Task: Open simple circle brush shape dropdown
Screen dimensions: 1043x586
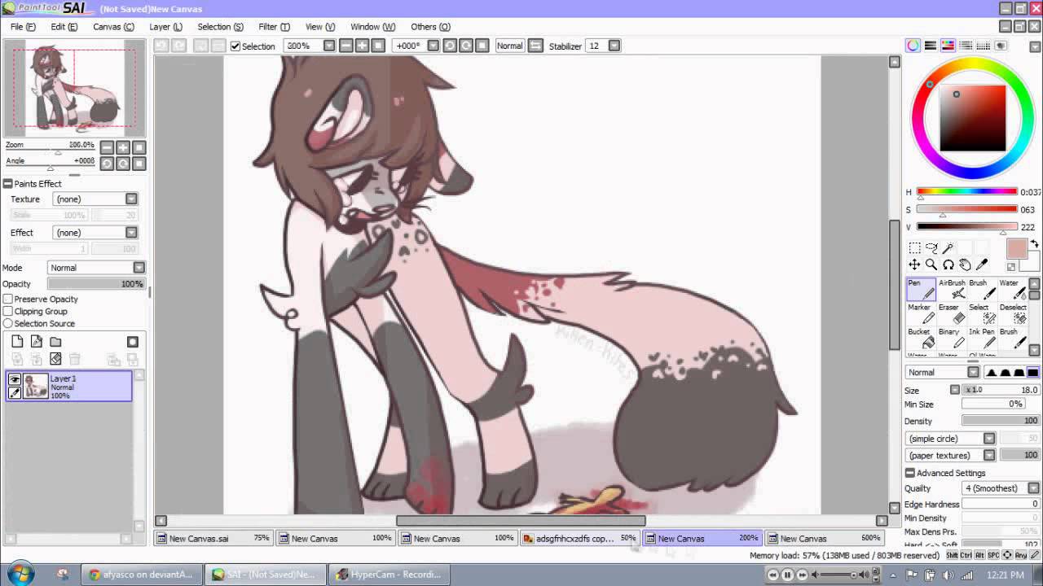Action: (x=951, y=439)
